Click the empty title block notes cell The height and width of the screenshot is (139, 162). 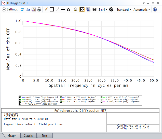133,118
